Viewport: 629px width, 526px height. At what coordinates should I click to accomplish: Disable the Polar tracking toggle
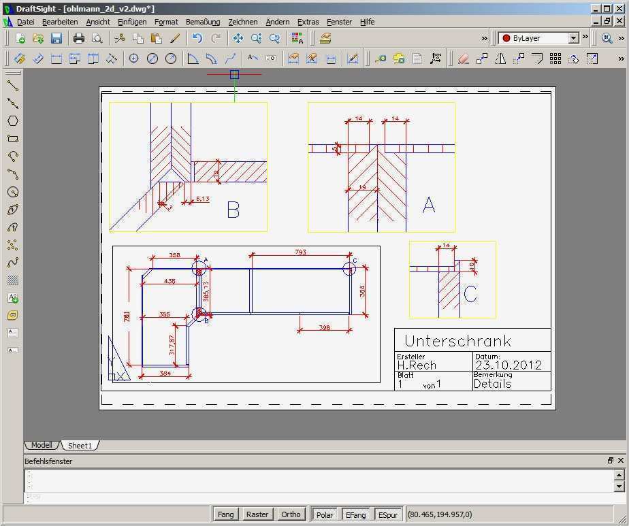click(325, 514)
